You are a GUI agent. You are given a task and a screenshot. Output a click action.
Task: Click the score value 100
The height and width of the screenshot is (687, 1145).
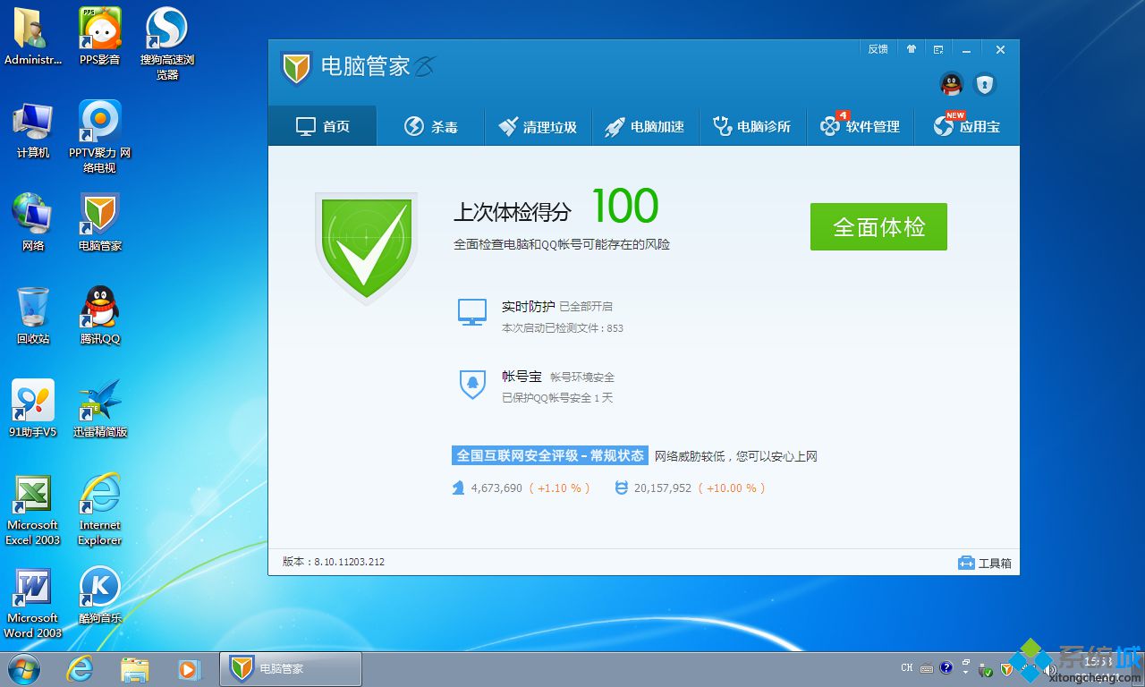pos(624,206)
